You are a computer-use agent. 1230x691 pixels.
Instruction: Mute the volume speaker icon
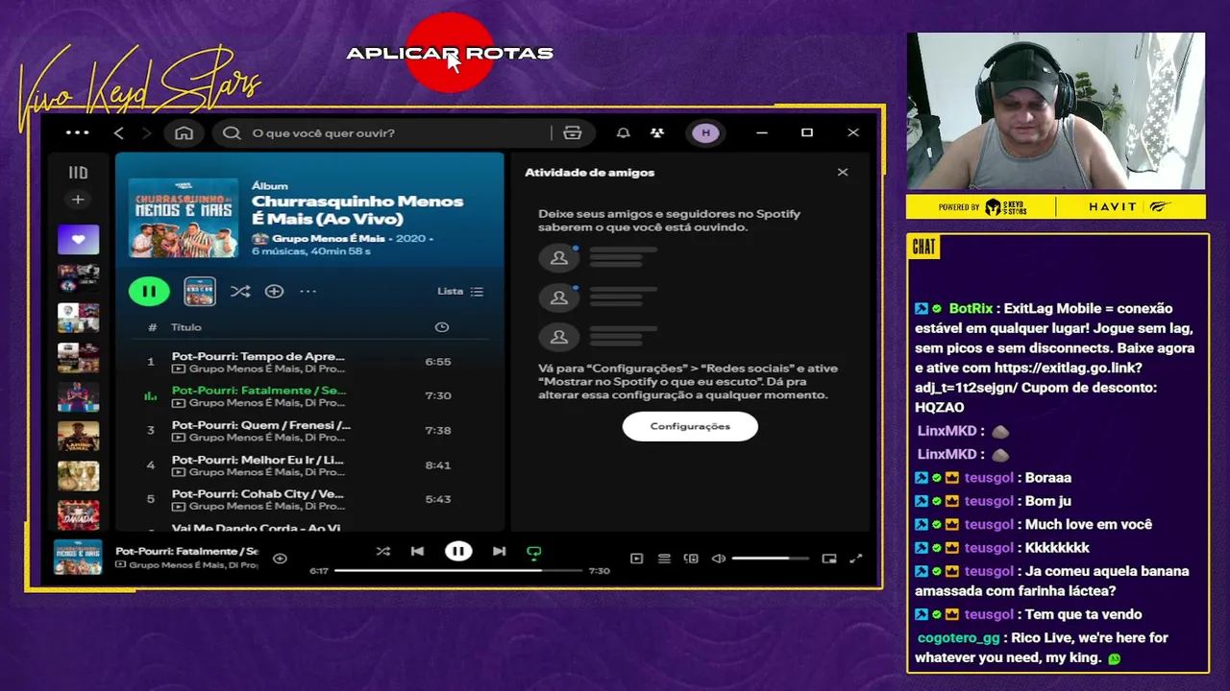pyautogui.click(x=718, y=559)
